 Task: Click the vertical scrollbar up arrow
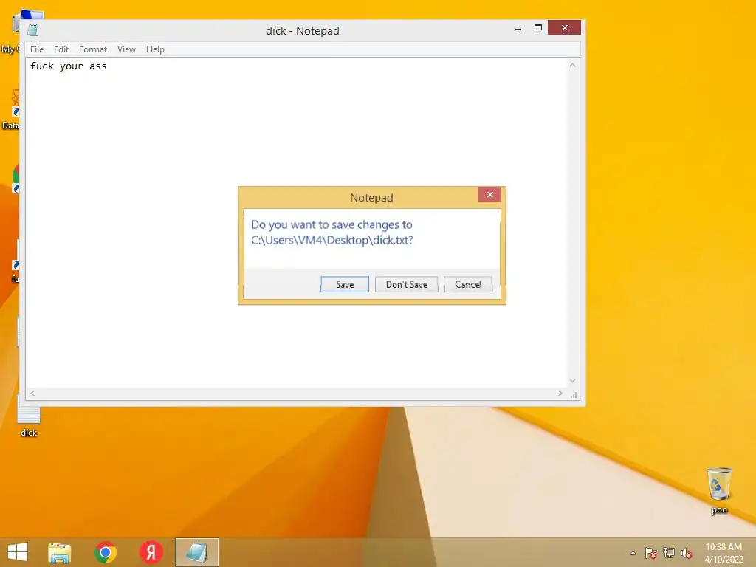[x=572, y=65]
